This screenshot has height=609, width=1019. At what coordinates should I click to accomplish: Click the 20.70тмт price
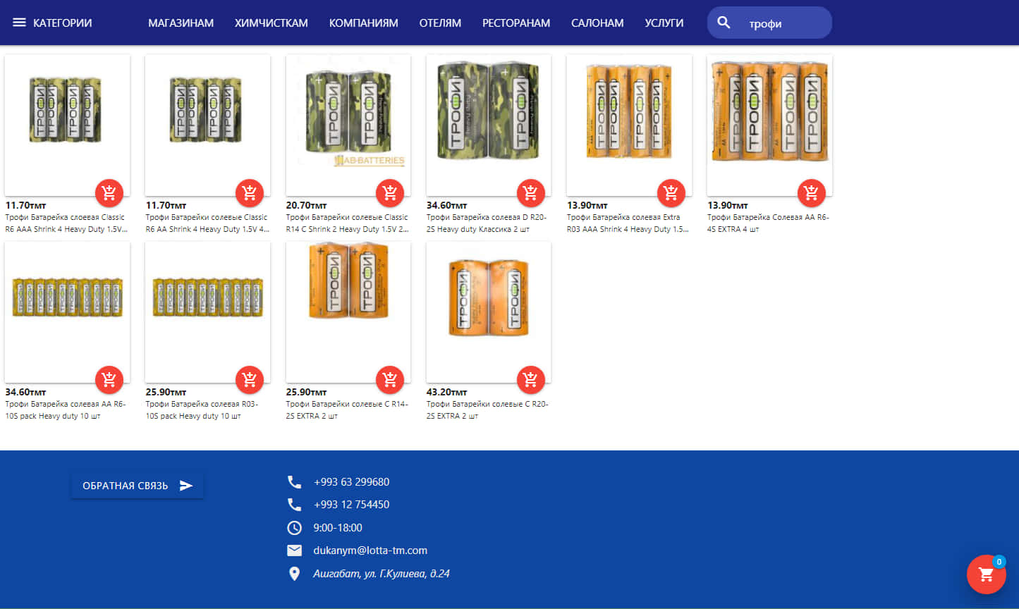[x=307, y=205]
